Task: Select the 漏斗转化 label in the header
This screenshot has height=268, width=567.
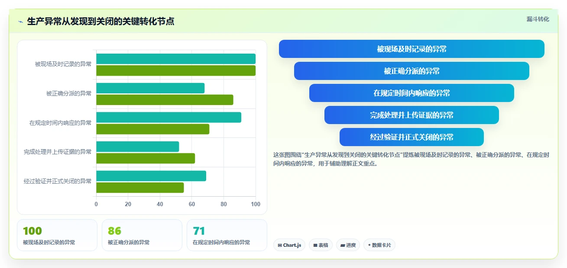Action: pos(538,19)
